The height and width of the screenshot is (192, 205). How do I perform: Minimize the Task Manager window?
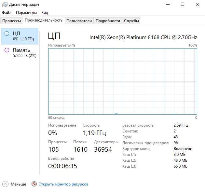pos(168,5)
